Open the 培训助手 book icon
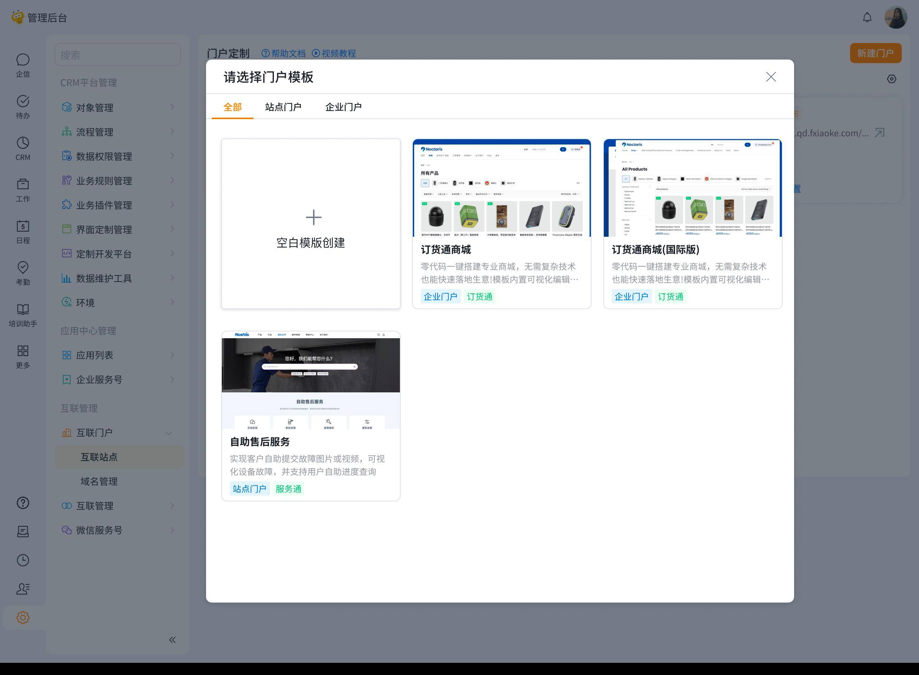 (x=23, y=310)
